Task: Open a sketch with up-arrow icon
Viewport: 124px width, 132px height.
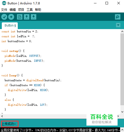Action: tap(26, 17)
